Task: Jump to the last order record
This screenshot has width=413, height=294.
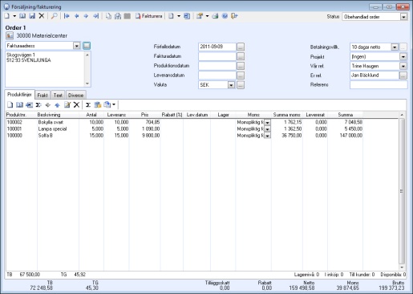Action: pyautogui.click(x=95, y=16)
